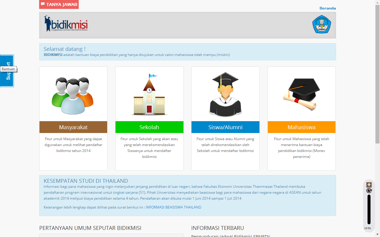
Task: Click the Siswa/Alumni graduate student icon
Action: 225,94
